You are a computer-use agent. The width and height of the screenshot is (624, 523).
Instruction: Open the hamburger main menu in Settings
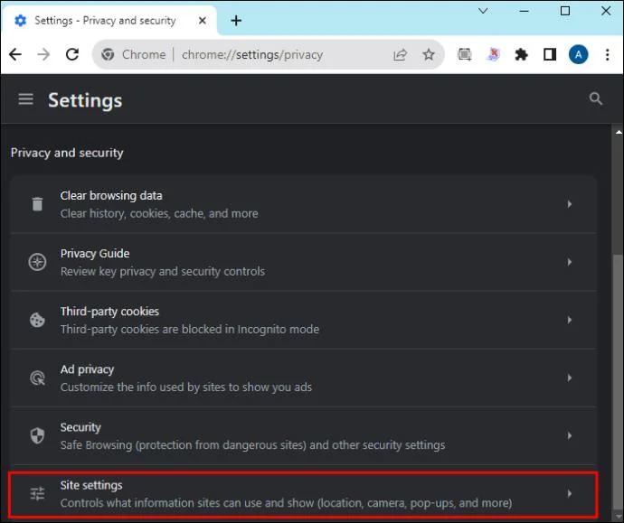click(x=26, y=99)
